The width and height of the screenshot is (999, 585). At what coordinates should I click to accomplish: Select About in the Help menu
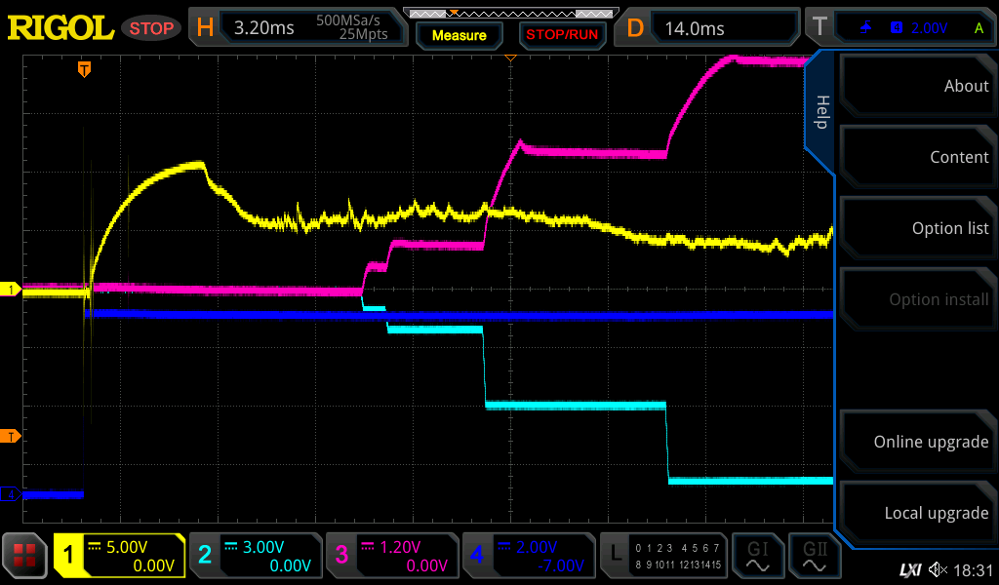917,86
